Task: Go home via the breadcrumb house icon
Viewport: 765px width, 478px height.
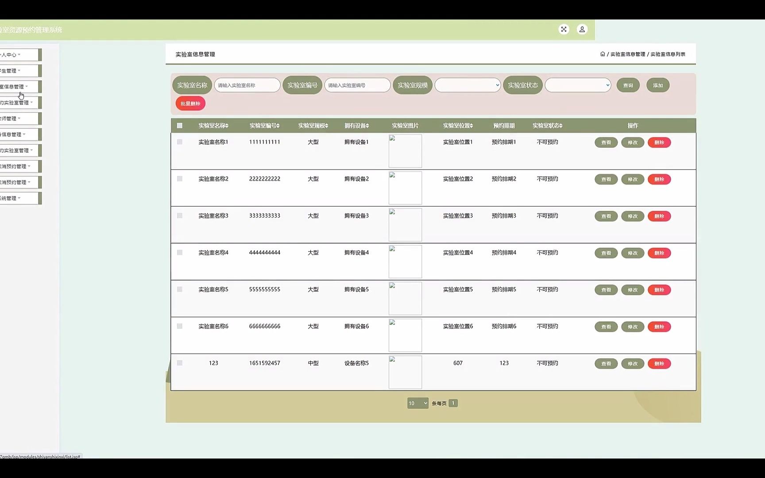Action: [603, 54]
